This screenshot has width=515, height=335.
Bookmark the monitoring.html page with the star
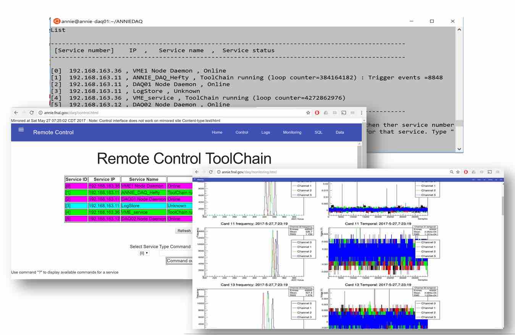[x=458, y=172]
